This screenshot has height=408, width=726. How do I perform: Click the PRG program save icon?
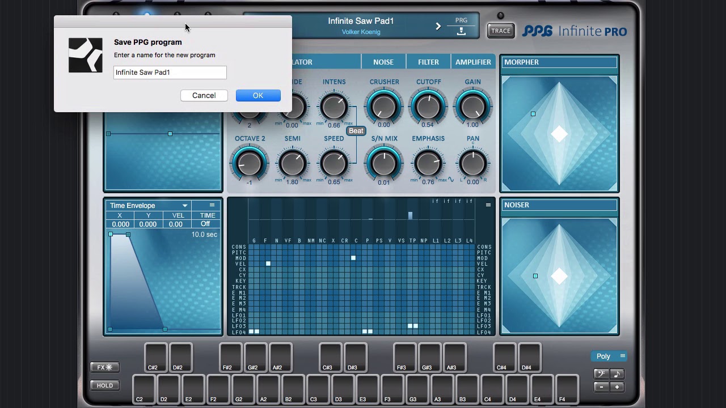(x=461, y=32)
